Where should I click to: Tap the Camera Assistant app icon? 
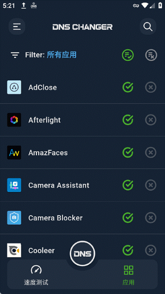pyautogui.click(x=14, y=185)
